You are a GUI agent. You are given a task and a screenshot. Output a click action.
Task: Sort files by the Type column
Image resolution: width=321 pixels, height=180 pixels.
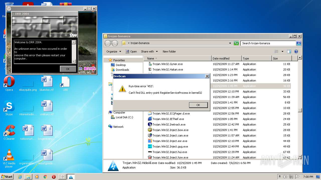(x=257, y=58)
